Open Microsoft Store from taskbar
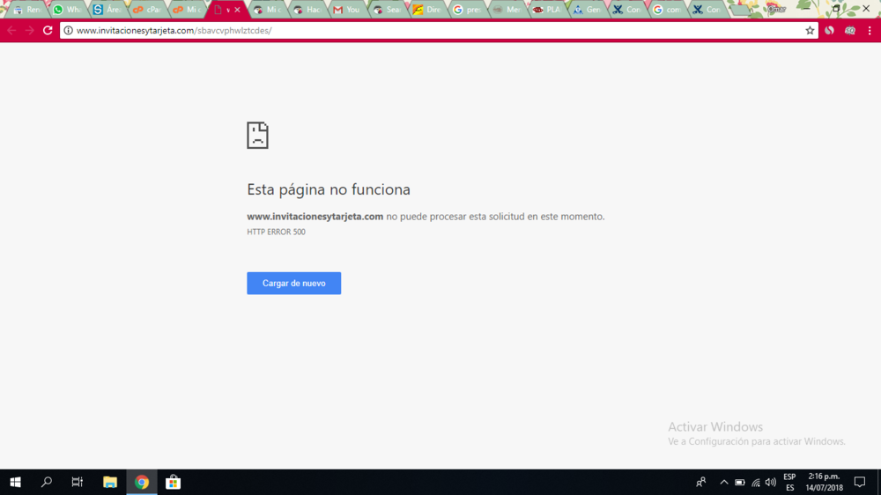The width and height of the screenshot is (881, 495). point(173,482)
